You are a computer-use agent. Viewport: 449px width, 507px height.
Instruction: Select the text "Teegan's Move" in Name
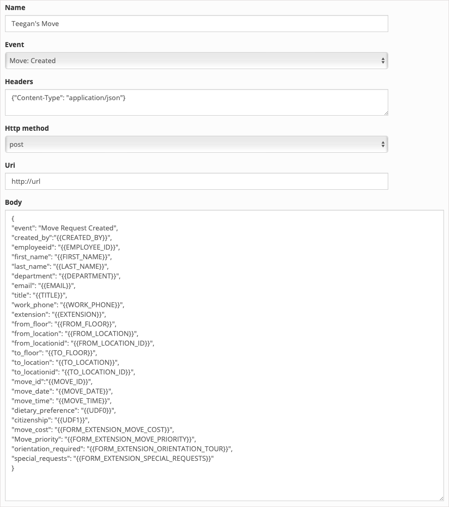pos(36,23)
